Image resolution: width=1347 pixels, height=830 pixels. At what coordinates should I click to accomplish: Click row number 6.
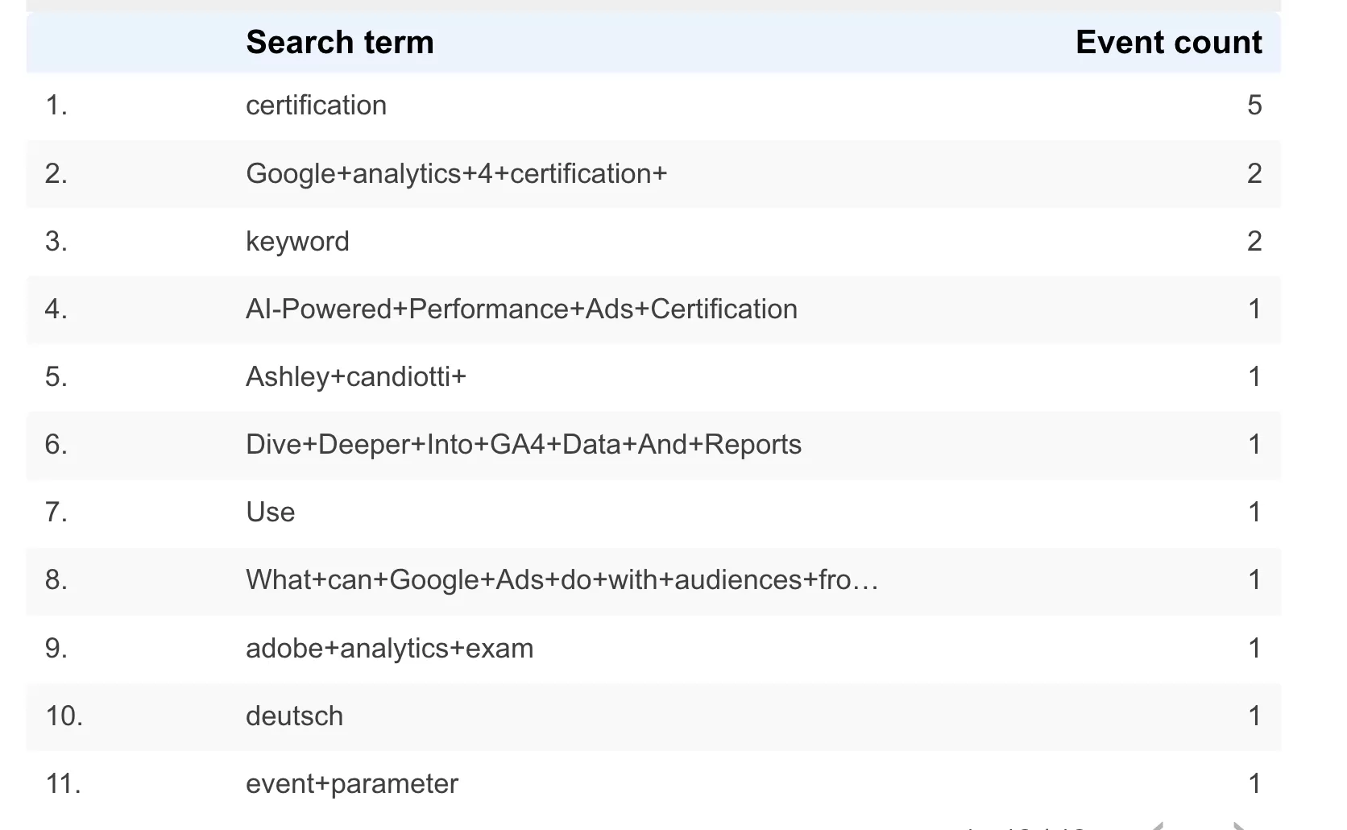click(x=56, y=445)
